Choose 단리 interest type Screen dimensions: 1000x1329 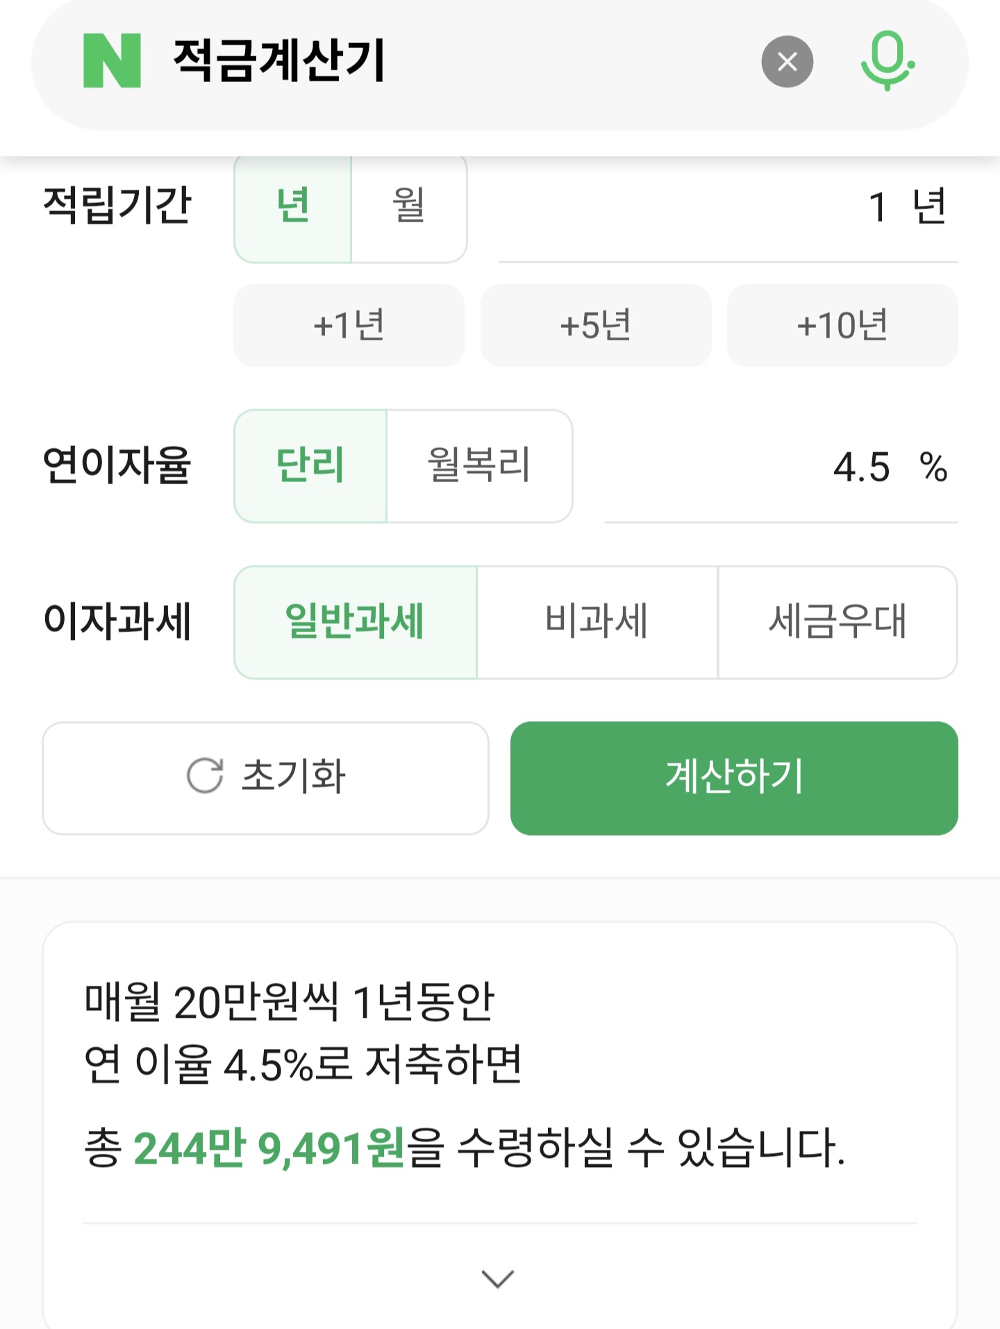pyautogui.click(x=310, y=465)
